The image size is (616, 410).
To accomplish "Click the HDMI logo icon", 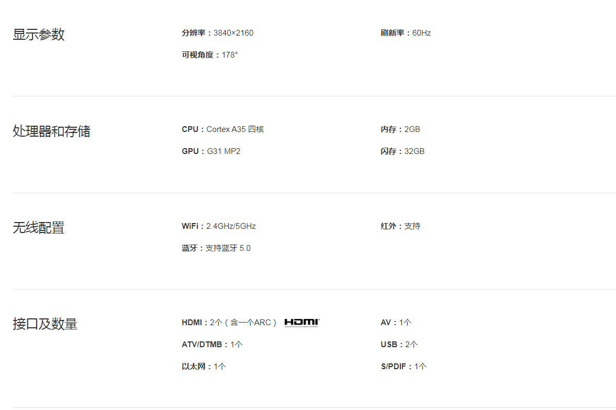I will click(x=301, y=323).
